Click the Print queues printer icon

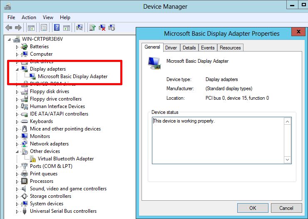[25, 174]
